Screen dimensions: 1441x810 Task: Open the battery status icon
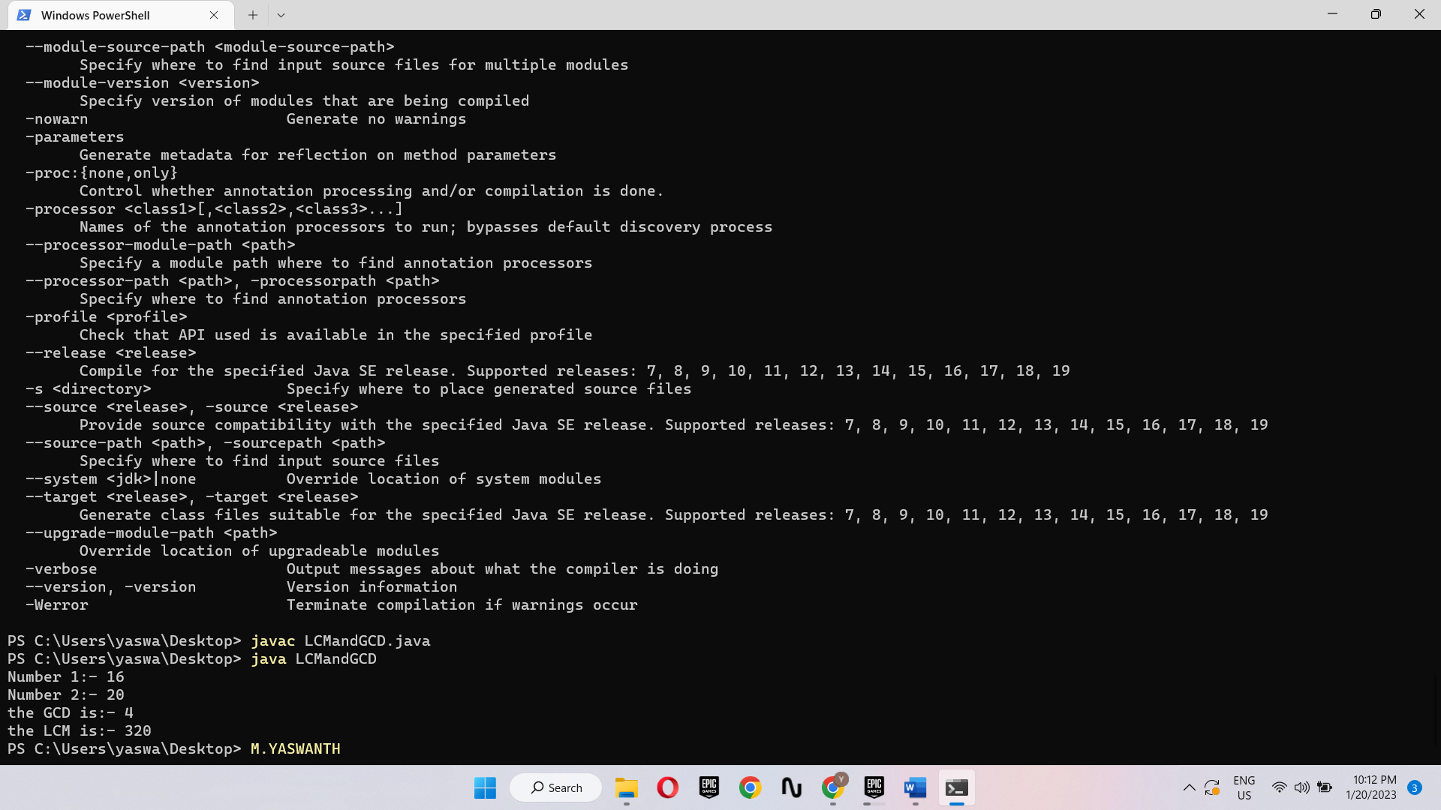[x=1325, y=787]
